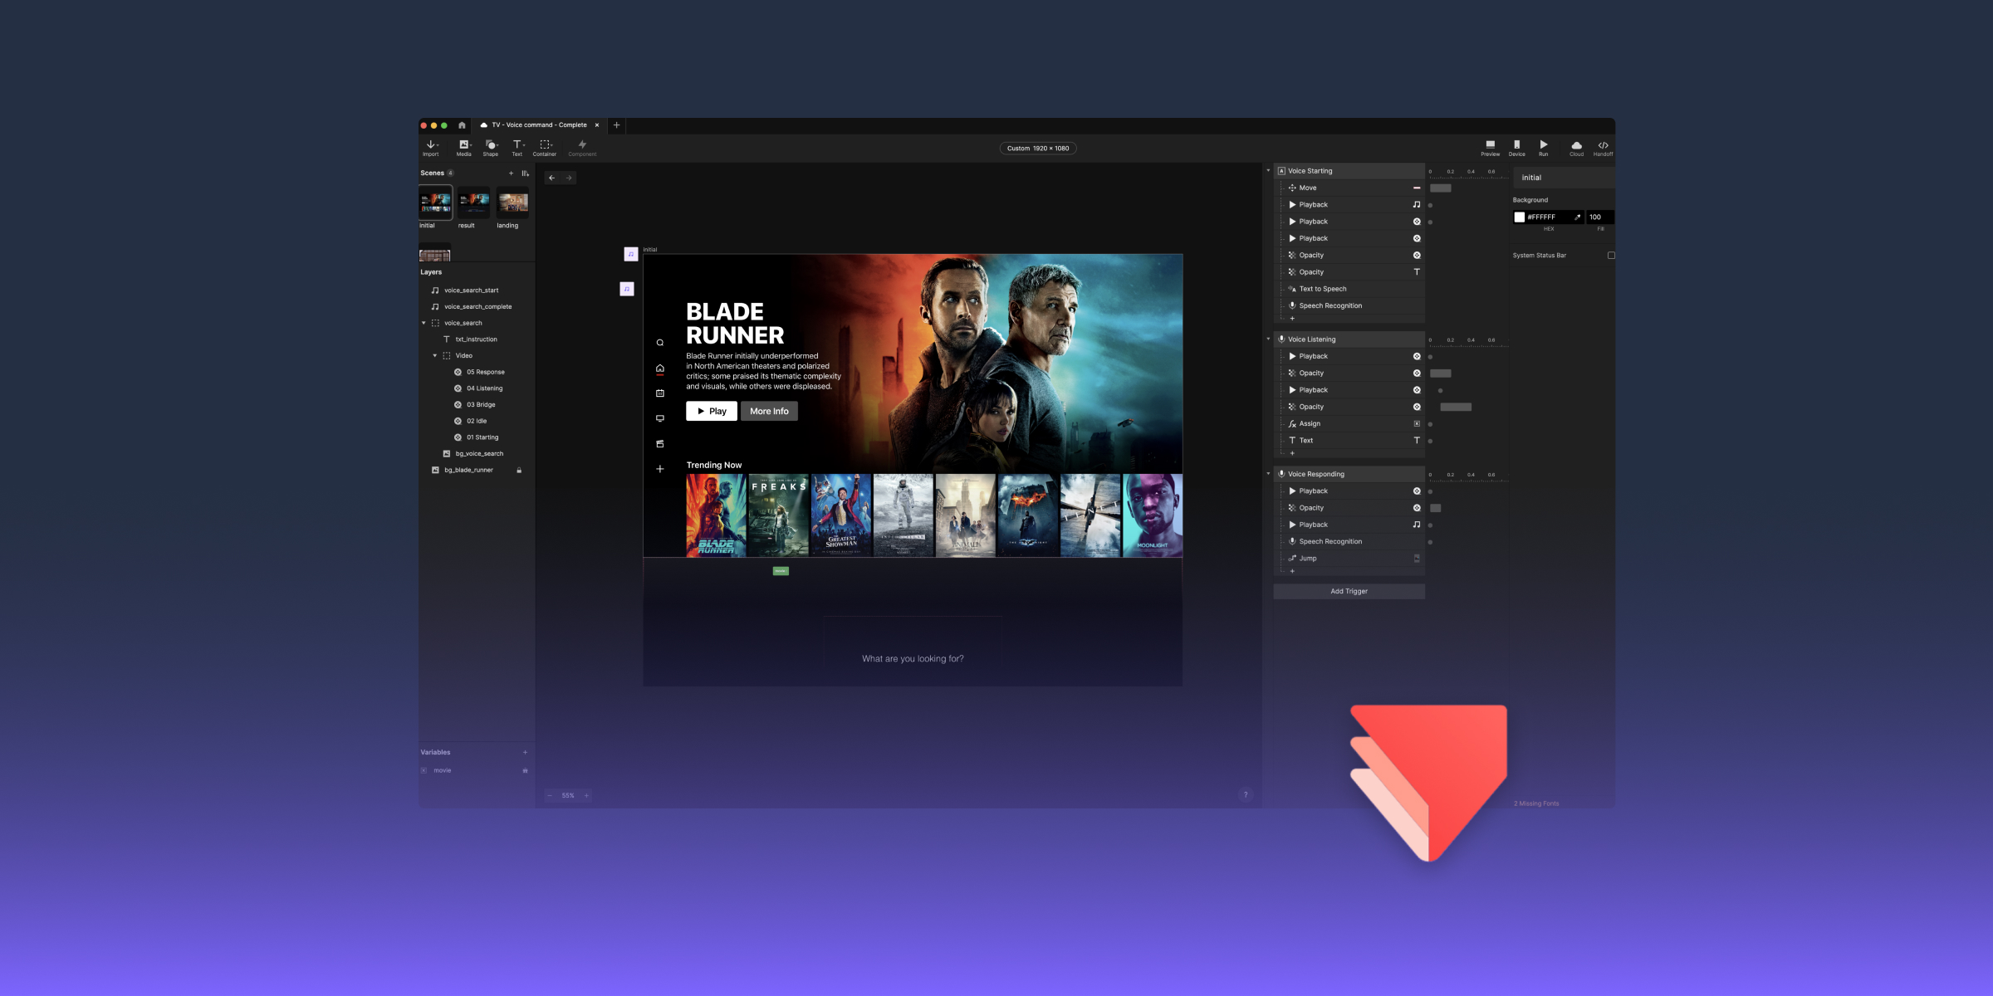Collapse the Voice Starting trigger
Image resolution: width=1993 pixels, height=996 pixels.
tap(1268, 171)
